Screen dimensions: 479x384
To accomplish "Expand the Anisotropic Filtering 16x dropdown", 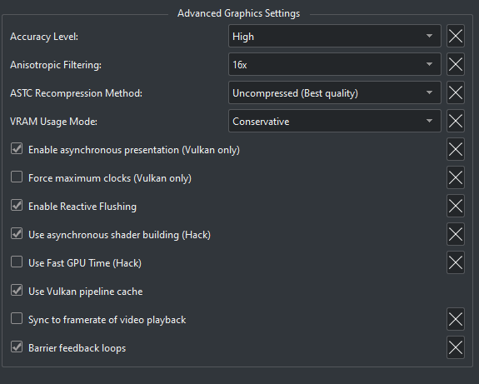I will pos(335,64).
